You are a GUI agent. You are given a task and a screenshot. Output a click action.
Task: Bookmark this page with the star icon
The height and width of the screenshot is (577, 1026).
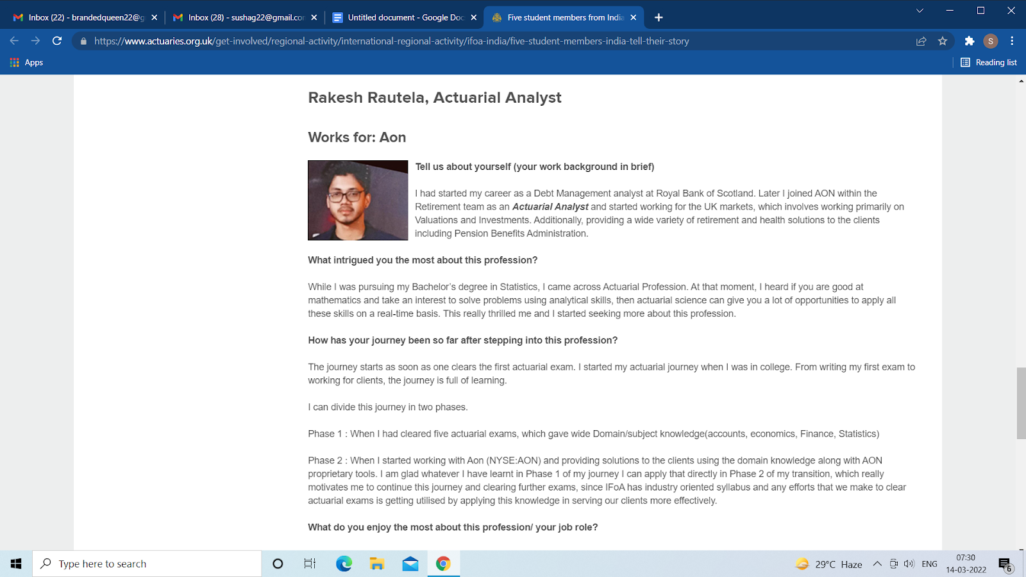click(x=943, y=41)
